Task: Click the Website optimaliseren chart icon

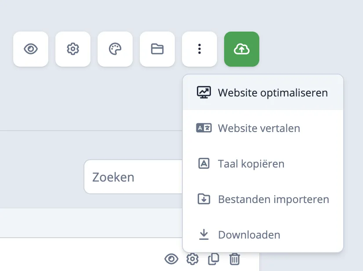Action: tap(203, 93)
